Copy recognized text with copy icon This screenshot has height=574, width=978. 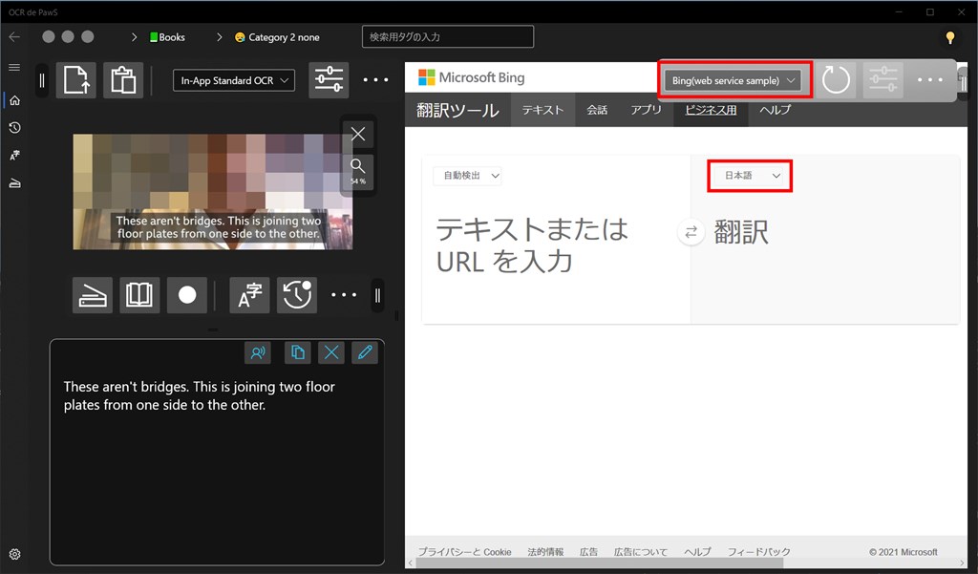(297, 352)
